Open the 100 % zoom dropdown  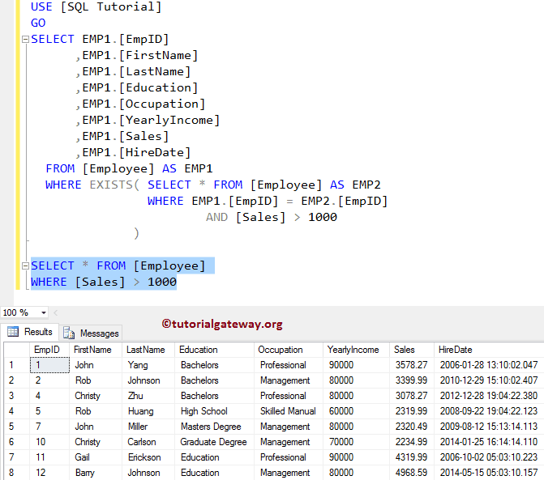[43, 312]
